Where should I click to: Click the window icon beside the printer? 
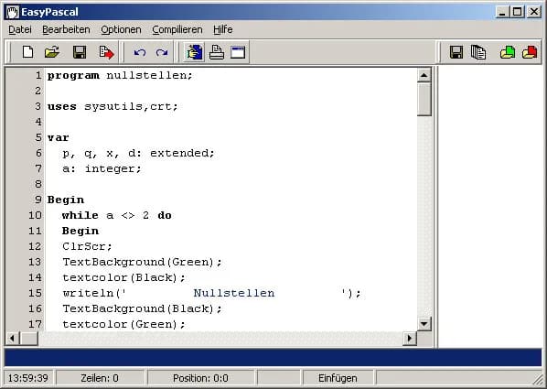tap(238, 52)
